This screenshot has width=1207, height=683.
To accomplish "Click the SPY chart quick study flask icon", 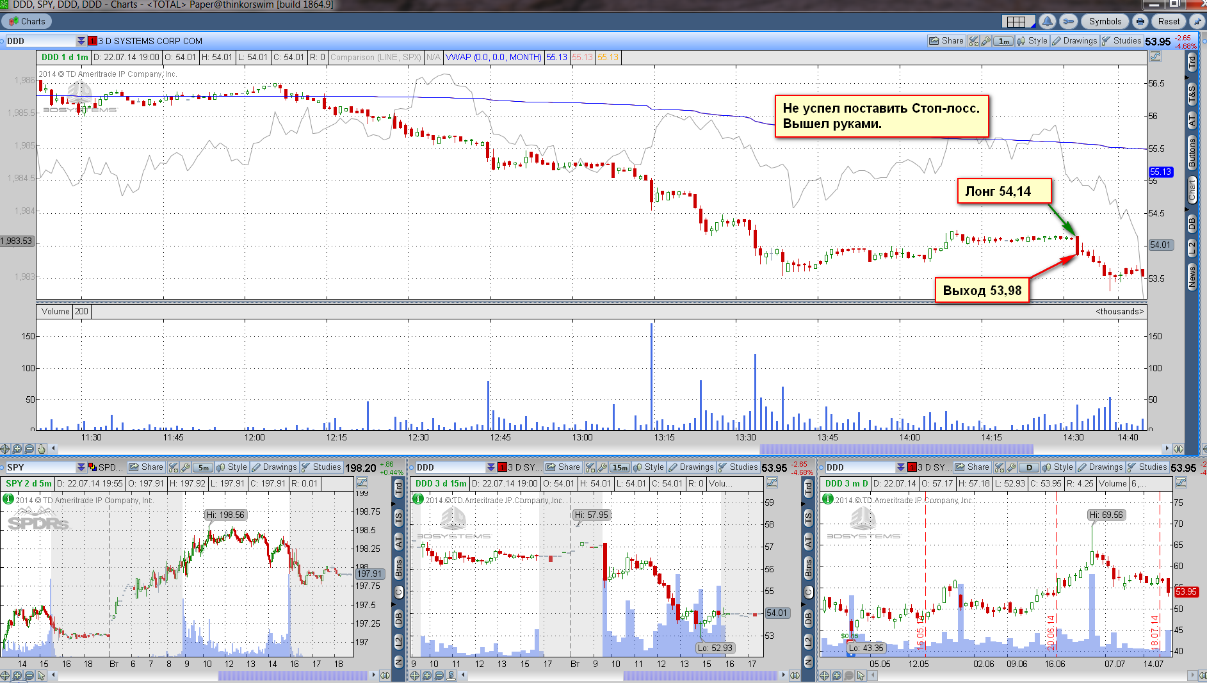I will 173,467.
